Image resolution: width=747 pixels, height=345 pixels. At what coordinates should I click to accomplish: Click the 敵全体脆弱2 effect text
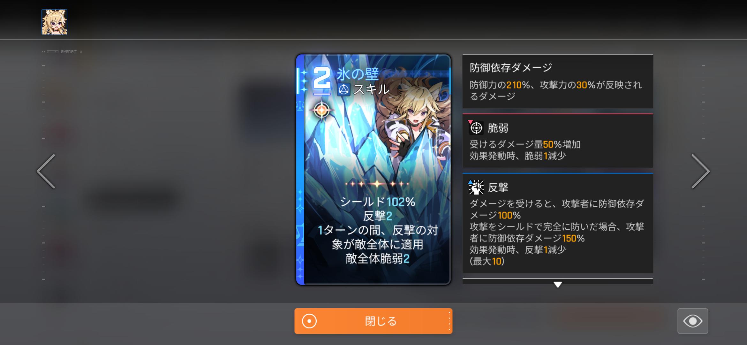[377, 259]
